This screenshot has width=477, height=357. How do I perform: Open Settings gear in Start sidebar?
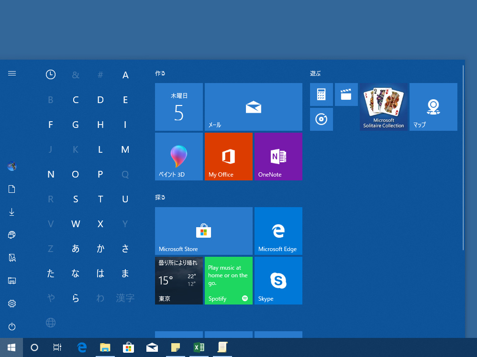[12, 304]
